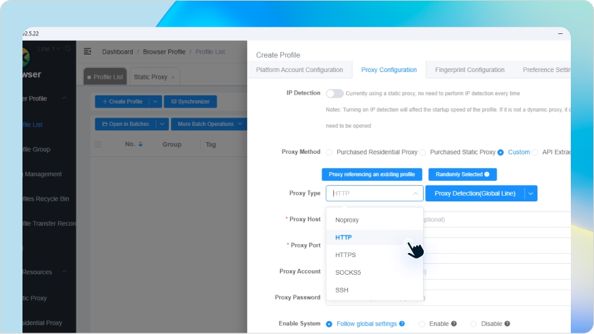Open the dropdown arrow beside Create Profile
594x334 pixels.
[x=155, y=101]
